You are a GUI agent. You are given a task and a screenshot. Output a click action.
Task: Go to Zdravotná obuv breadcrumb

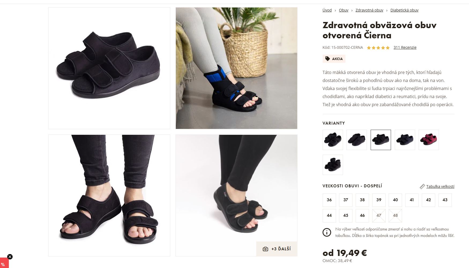coord(369,10)
